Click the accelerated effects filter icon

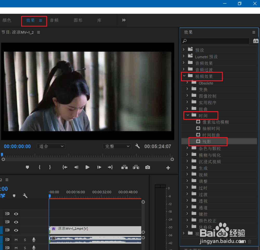(256, 41)
